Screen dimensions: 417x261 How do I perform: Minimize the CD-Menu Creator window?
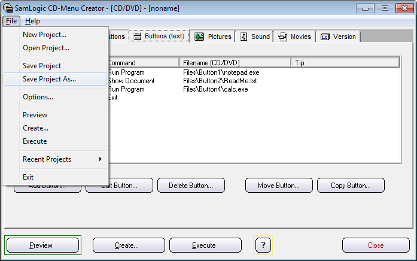[x=365, y=8]
